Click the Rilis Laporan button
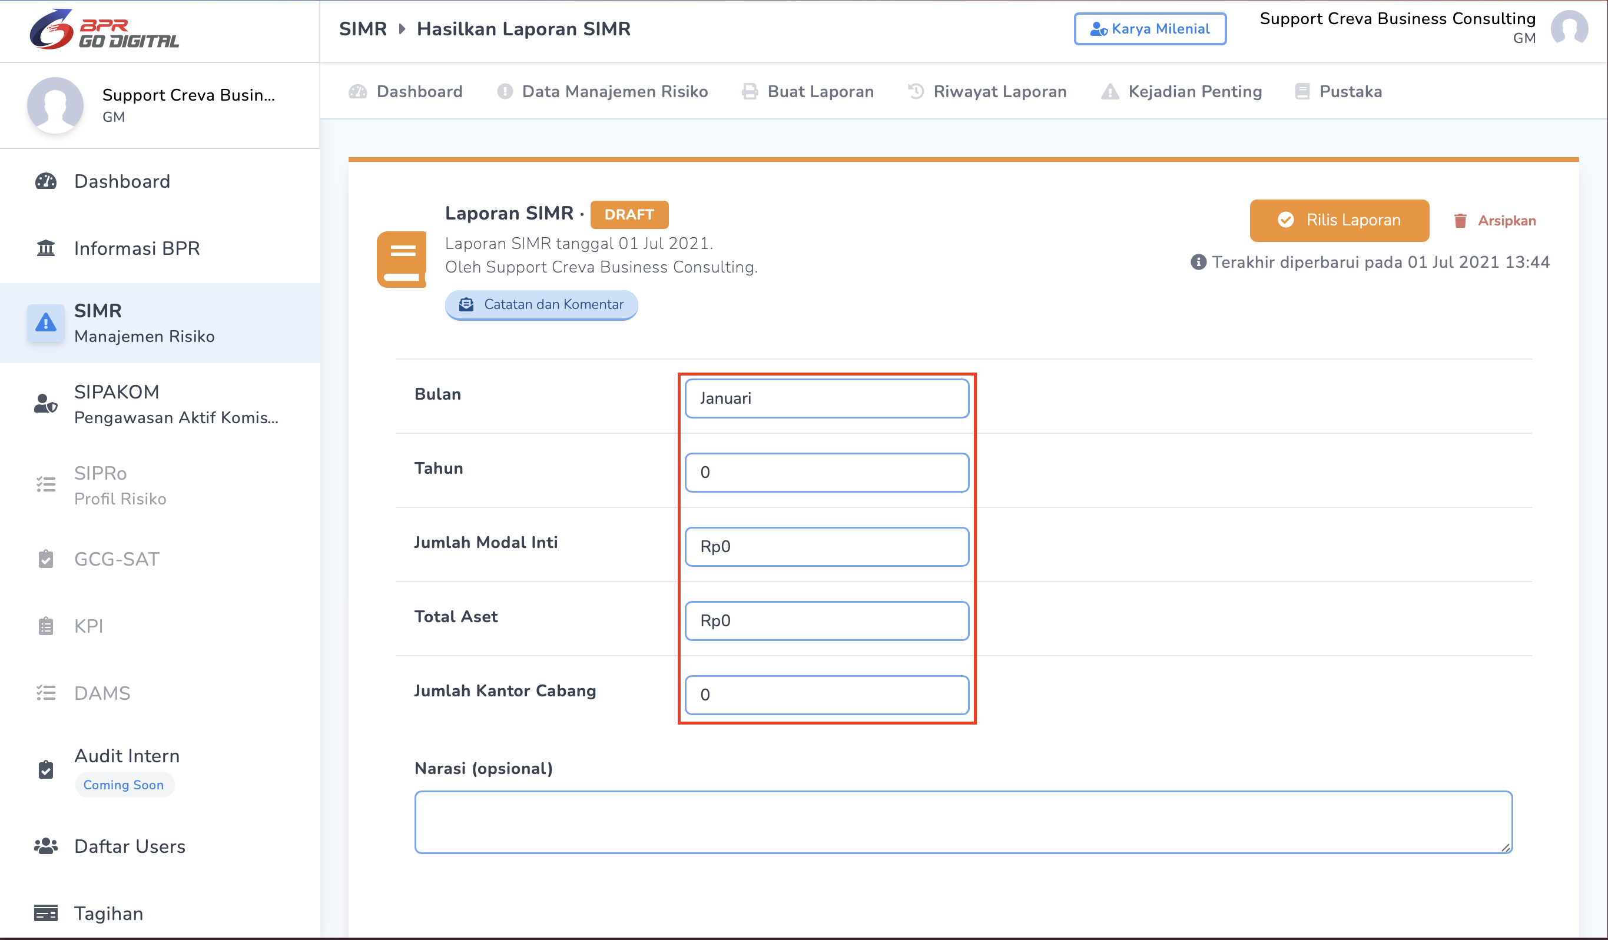1608x940 pixels. [x=1340, y=220]
